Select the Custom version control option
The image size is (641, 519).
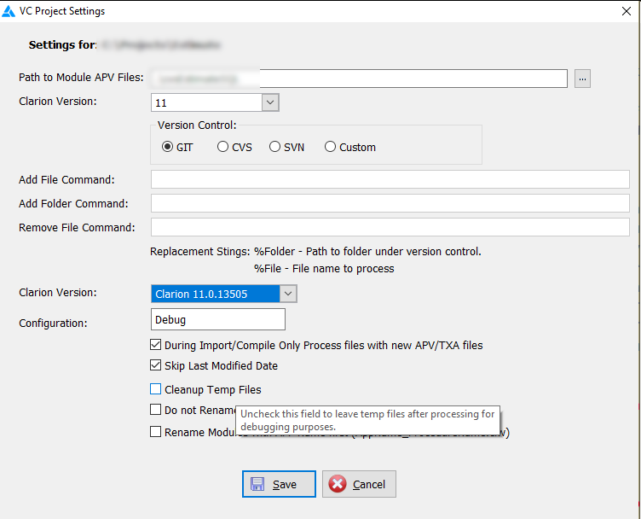331,147
